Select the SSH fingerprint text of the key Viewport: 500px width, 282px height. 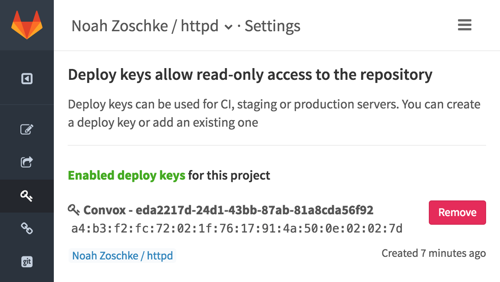point(237,227)
